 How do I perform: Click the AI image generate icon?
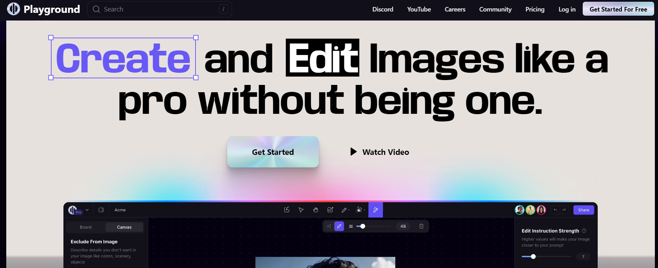click(330, 210)
